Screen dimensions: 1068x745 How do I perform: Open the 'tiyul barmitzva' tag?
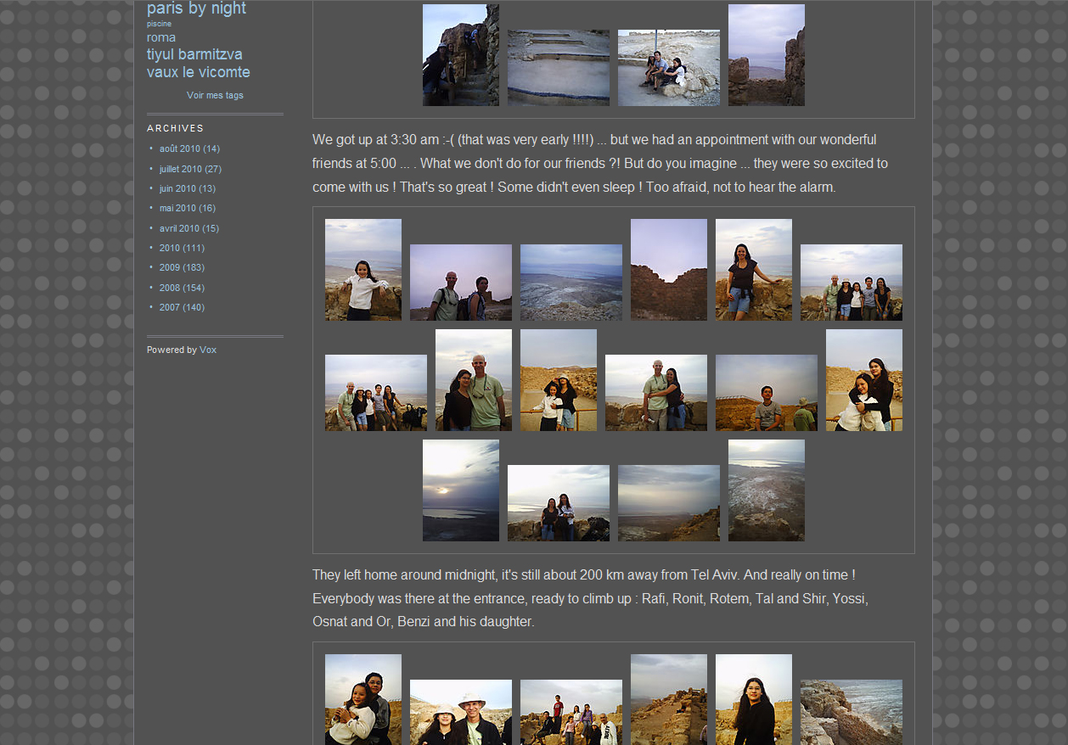pyautogui.click(x=194, y=54)
